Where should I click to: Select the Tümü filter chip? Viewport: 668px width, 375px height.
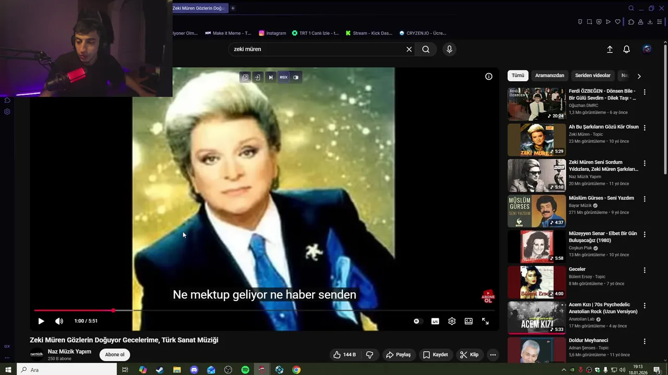[518, 76]
